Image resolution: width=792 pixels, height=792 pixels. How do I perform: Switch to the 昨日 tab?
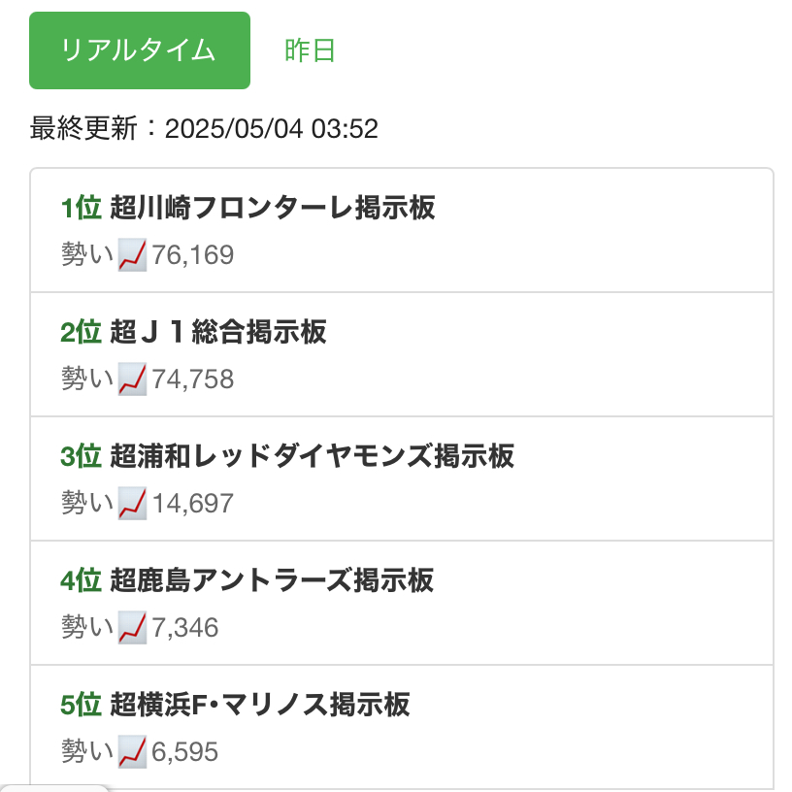click(x=311, y=50)
